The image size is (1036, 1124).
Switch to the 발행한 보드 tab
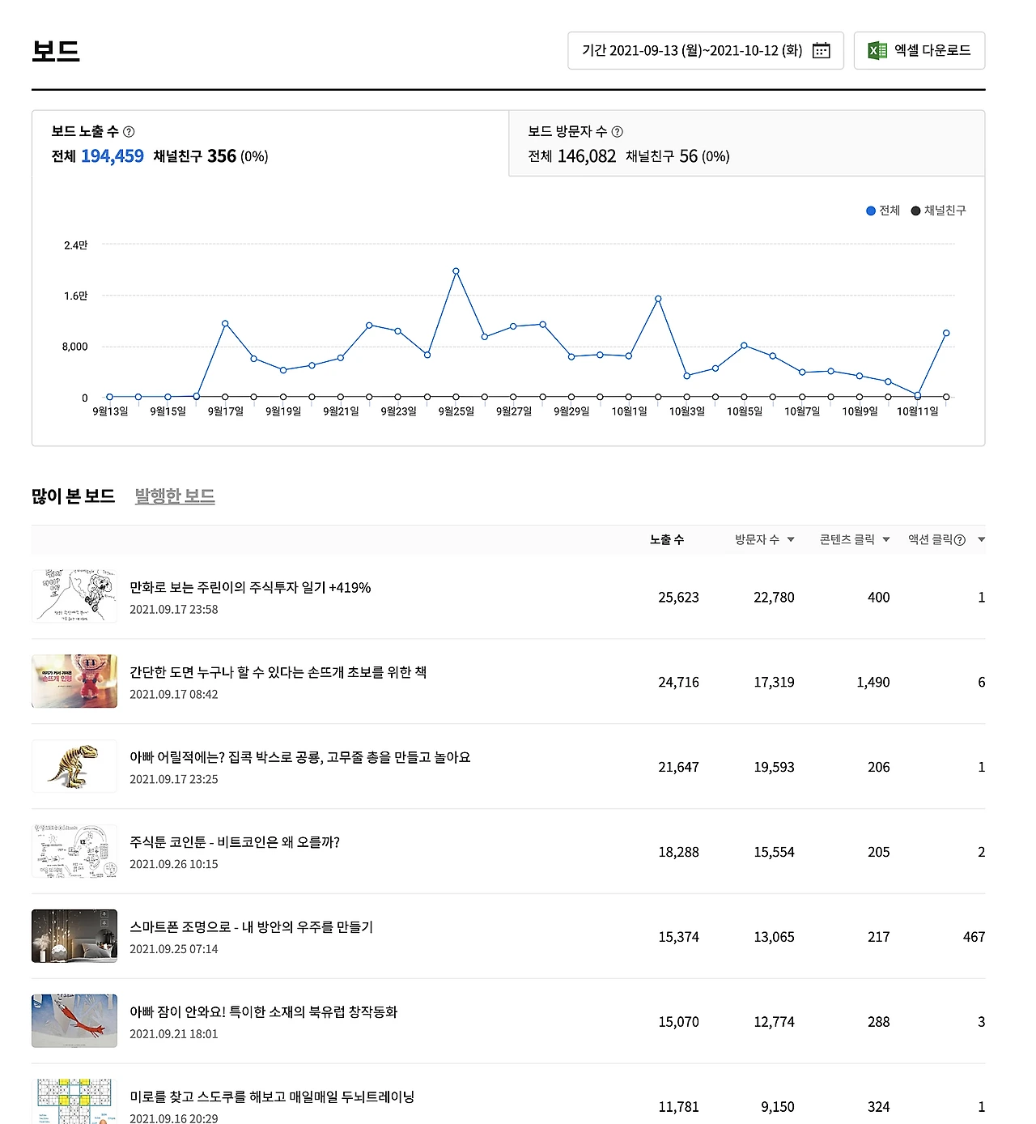175,496
